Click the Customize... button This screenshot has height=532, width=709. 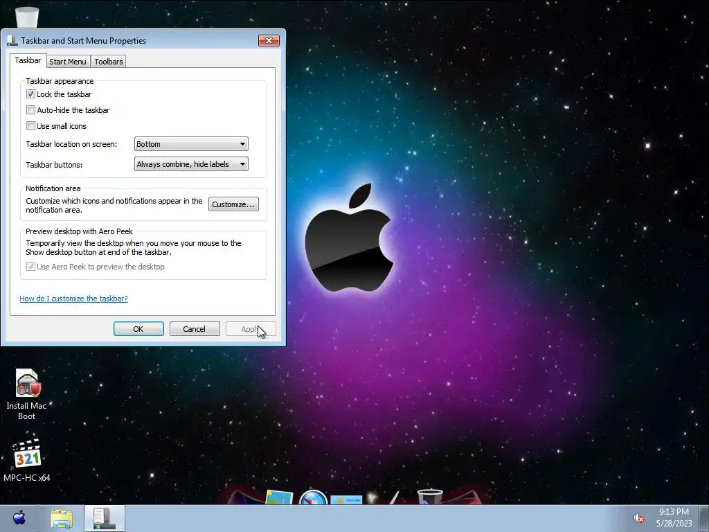click(233, 204)
